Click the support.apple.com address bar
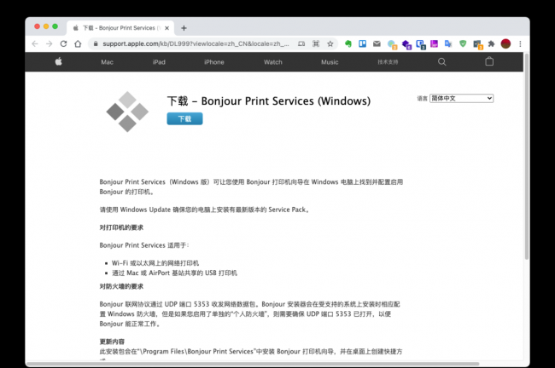This screenshot has height=368, width=555. click(x=196, y=43)
